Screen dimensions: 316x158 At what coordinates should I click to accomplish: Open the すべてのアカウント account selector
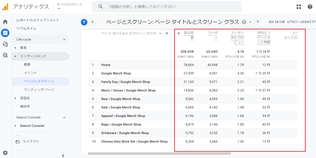[70, 6]
